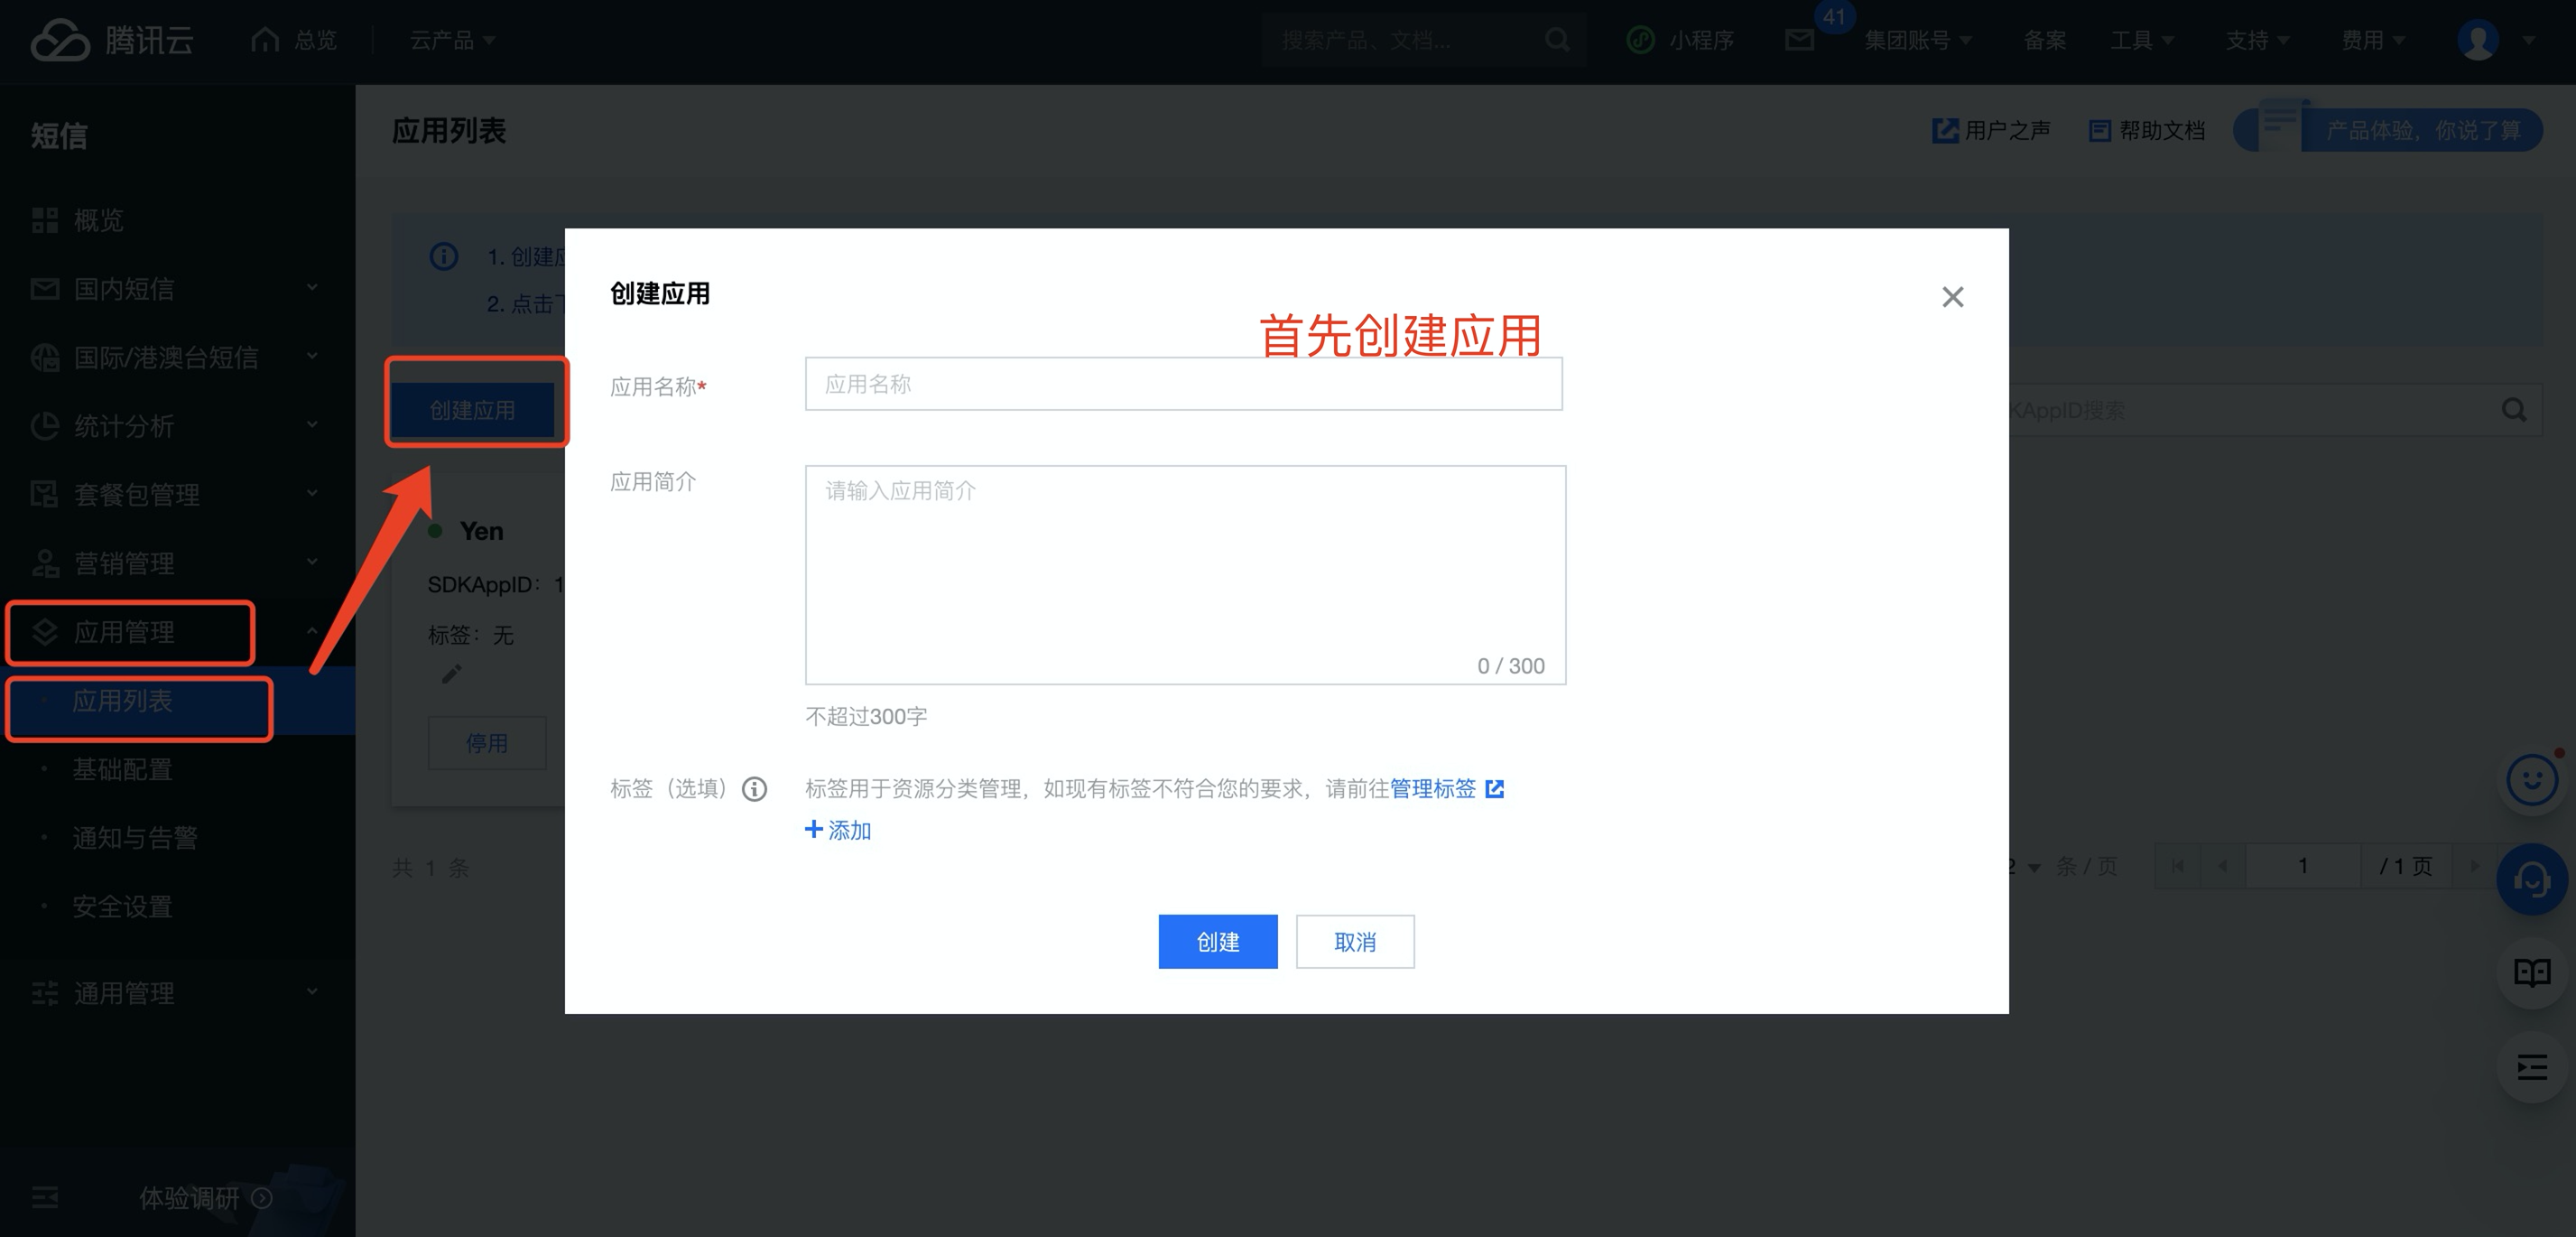Open the 管理标签 link
Viewport: 2576px width, 1237px height.
pyautogui.click(x=1432, y=789)
